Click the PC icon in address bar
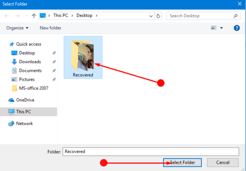The height and width of the screenshot is (171, 246). click(43, 15)
